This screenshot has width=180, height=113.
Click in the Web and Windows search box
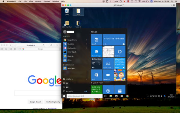pyautogui.click(x=85, y=96)
